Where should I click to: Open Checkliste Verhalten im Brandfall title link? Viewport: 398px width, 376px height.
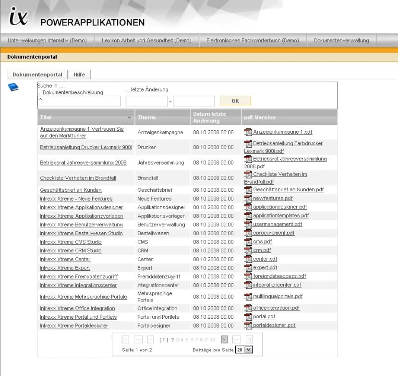click(x=78, y=178)
